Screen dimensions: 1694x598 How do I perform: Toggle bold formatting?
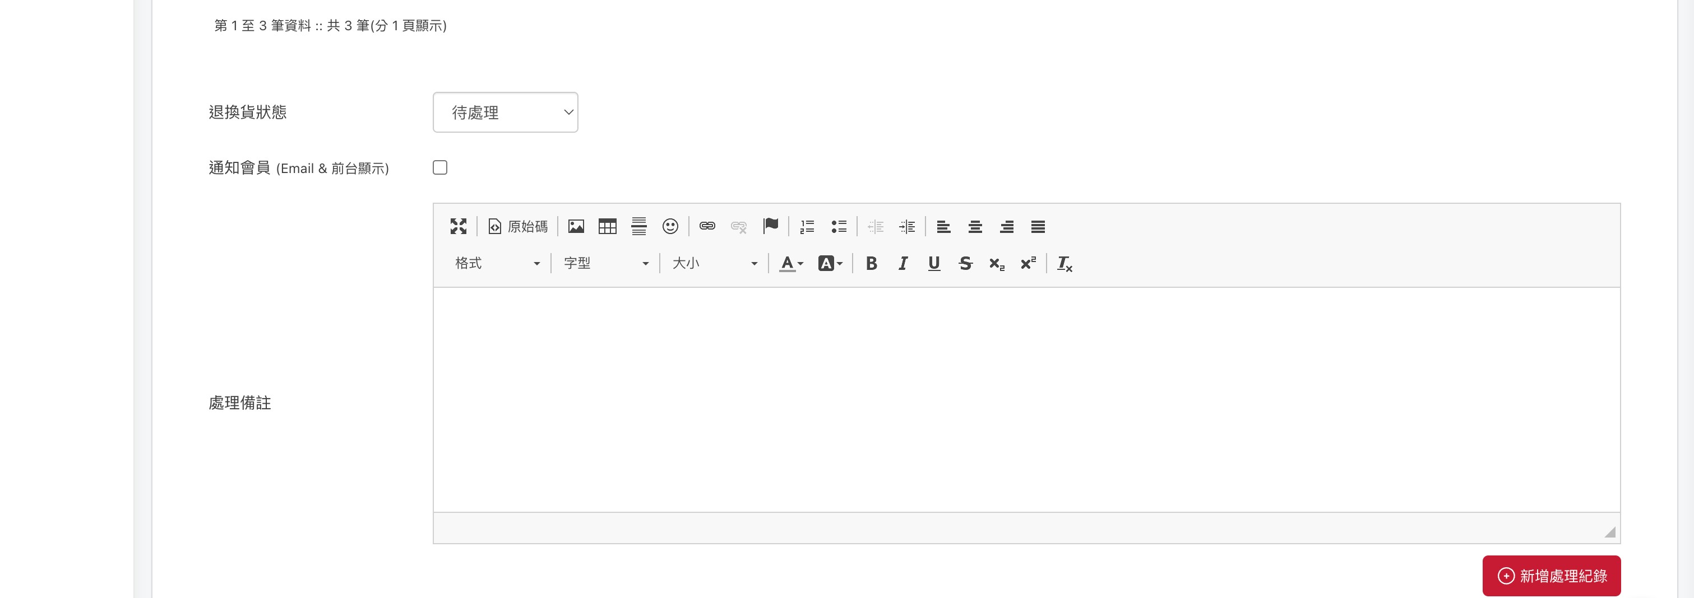click(871, 264)
